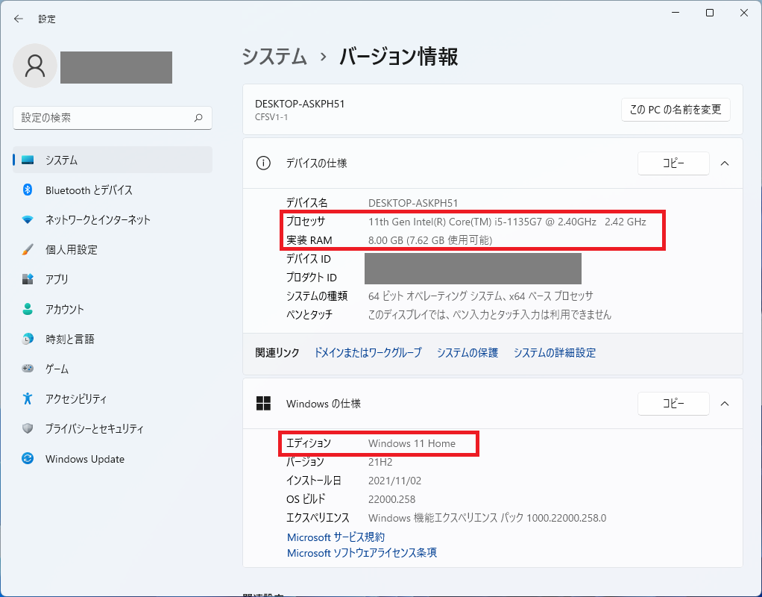Copy the Windows specifications
Image resolution: width=762 pixels, height=597 pixels.
click(x=673, y=404)
